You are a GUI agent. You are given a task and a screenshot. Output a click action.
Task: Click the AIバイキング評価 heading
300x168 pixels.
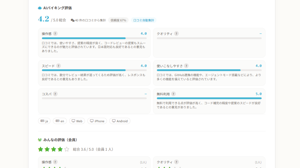[x=57, y=8]
